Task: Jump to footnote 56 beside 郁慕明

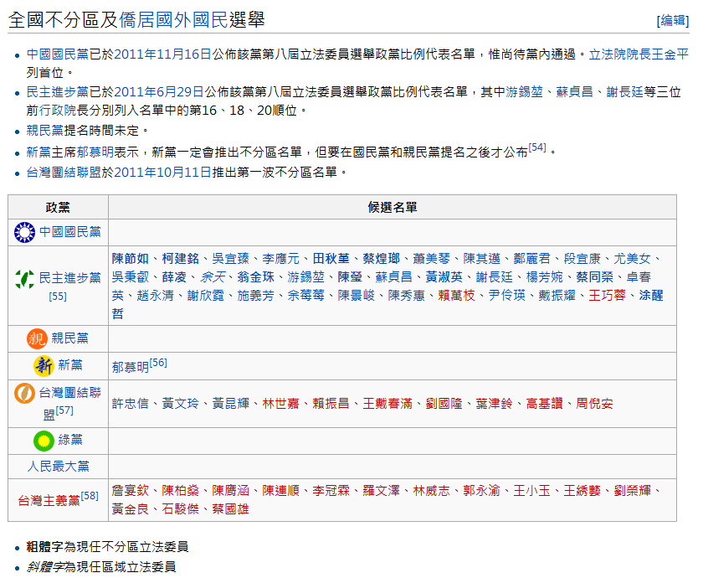Action: click(158, 363)
